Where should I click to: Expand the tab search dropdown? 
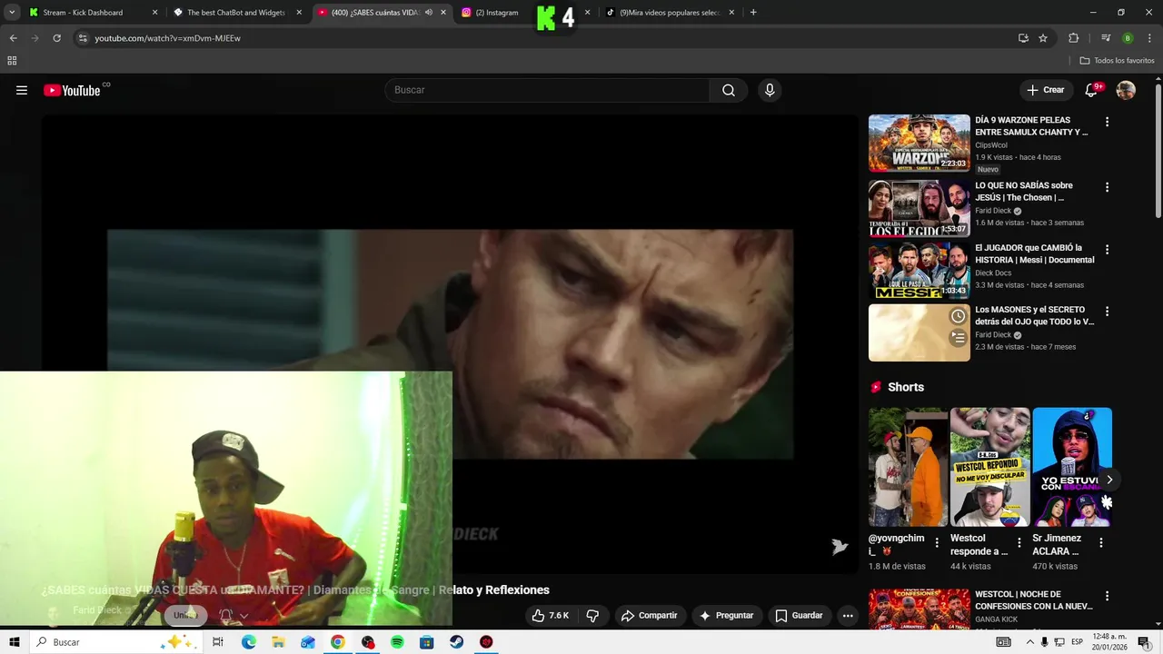(12, 13)
